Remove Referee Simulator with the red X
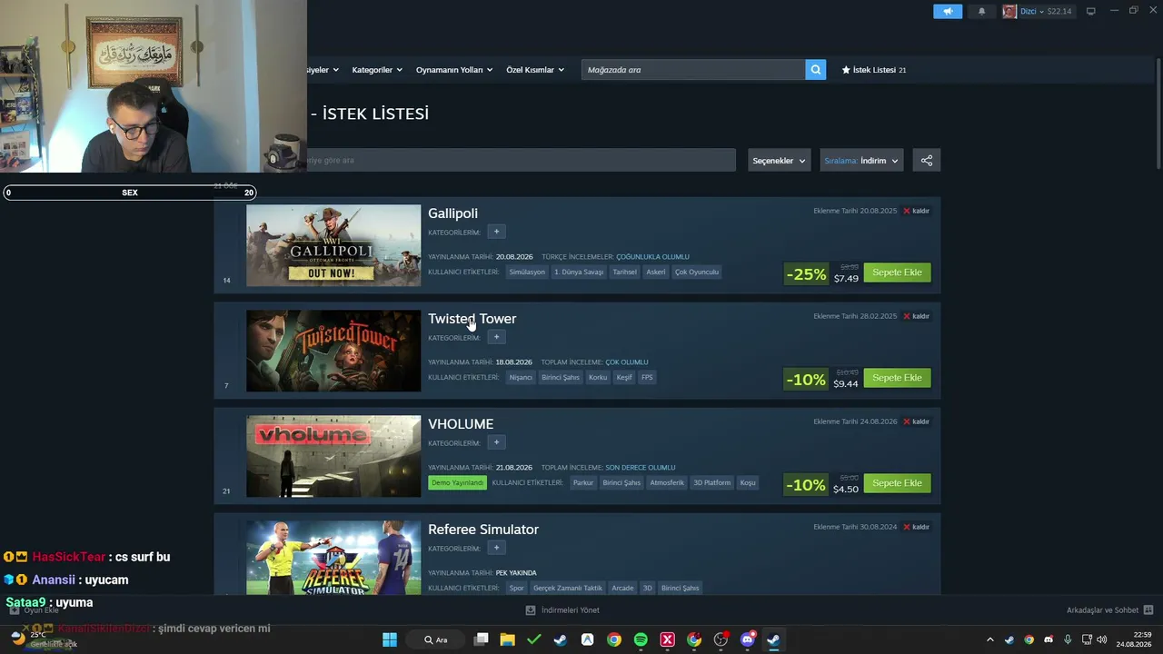The image size is (1163, 654). point(907,527)
